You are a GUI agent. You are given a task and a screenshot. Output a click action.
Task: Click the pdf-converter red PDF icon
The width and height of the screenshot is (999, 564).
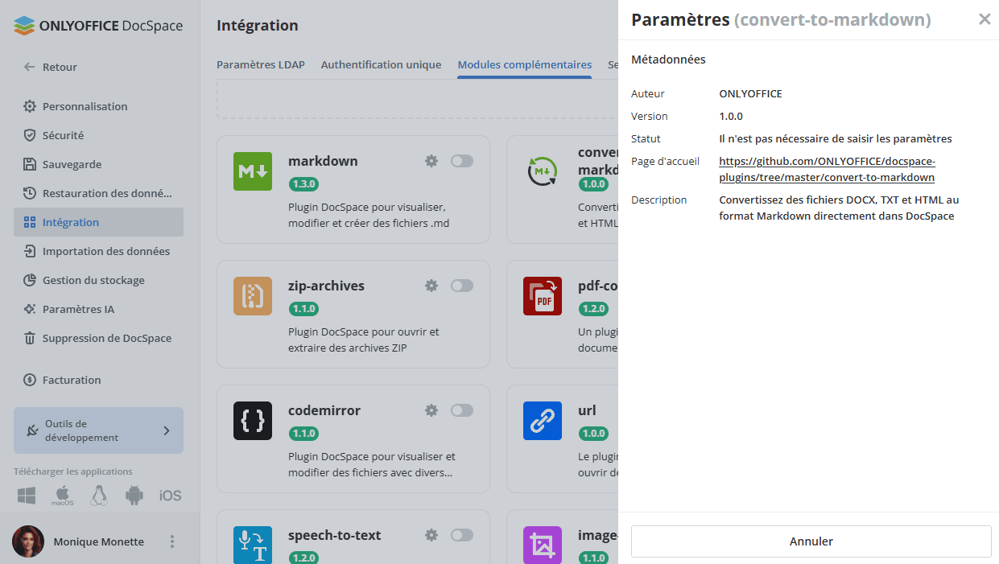coord(543,296)
